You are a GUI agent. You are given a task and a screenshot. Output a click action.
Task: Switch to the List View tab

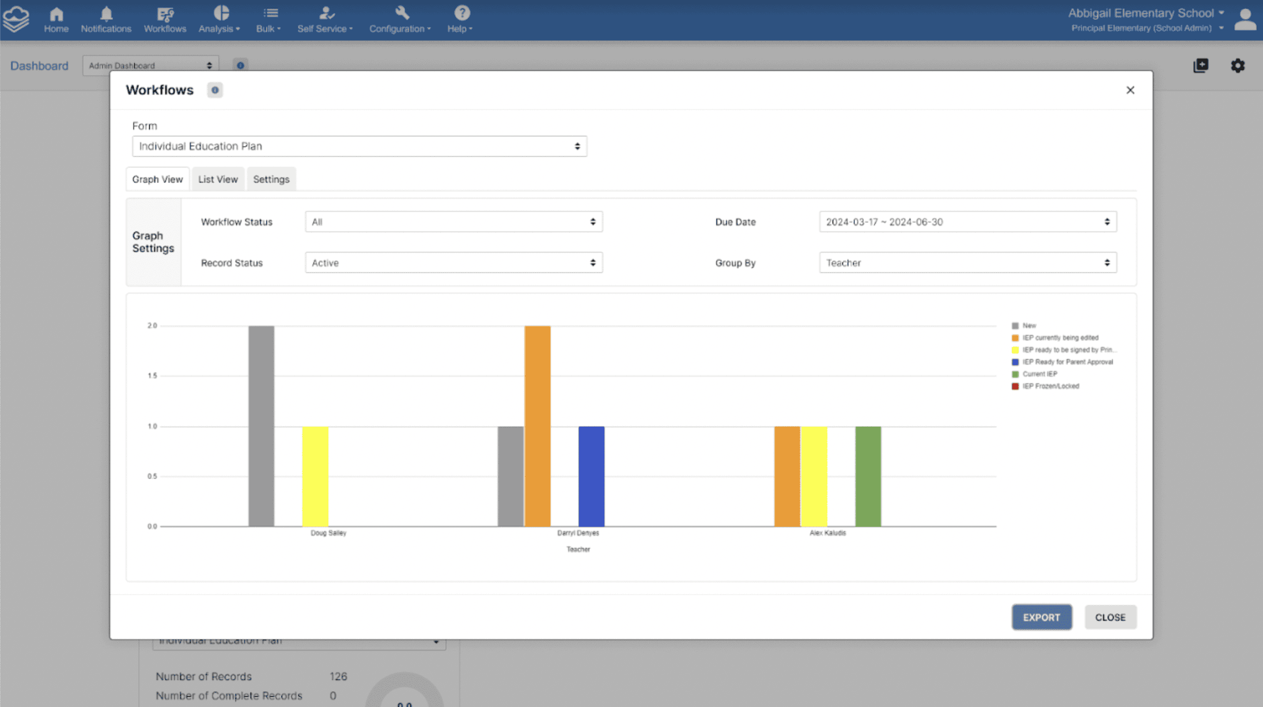pos(218,179)
